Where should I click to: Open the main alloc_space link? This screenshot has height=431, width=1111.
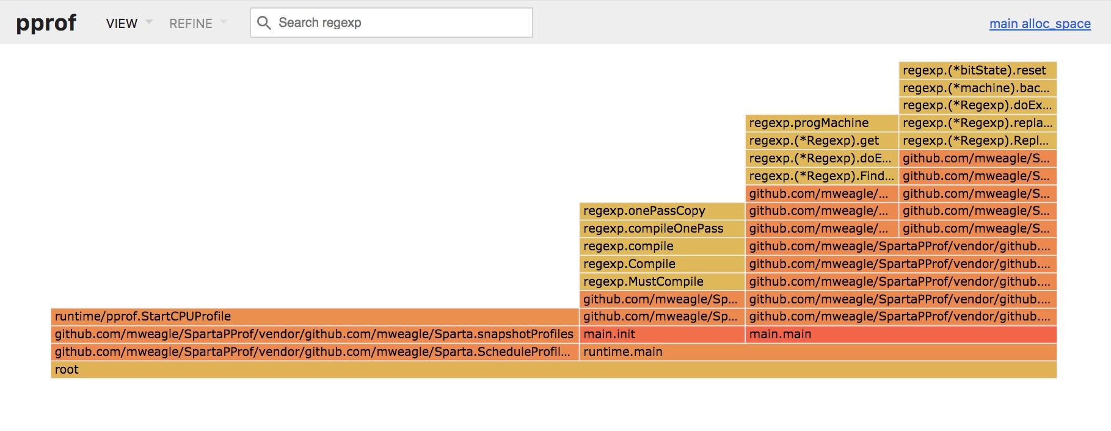point(1040,24)
